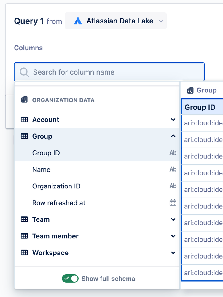223x297 pixels.
Task: Click the Atlassian logo icon
Action: [x=78, y=21]
